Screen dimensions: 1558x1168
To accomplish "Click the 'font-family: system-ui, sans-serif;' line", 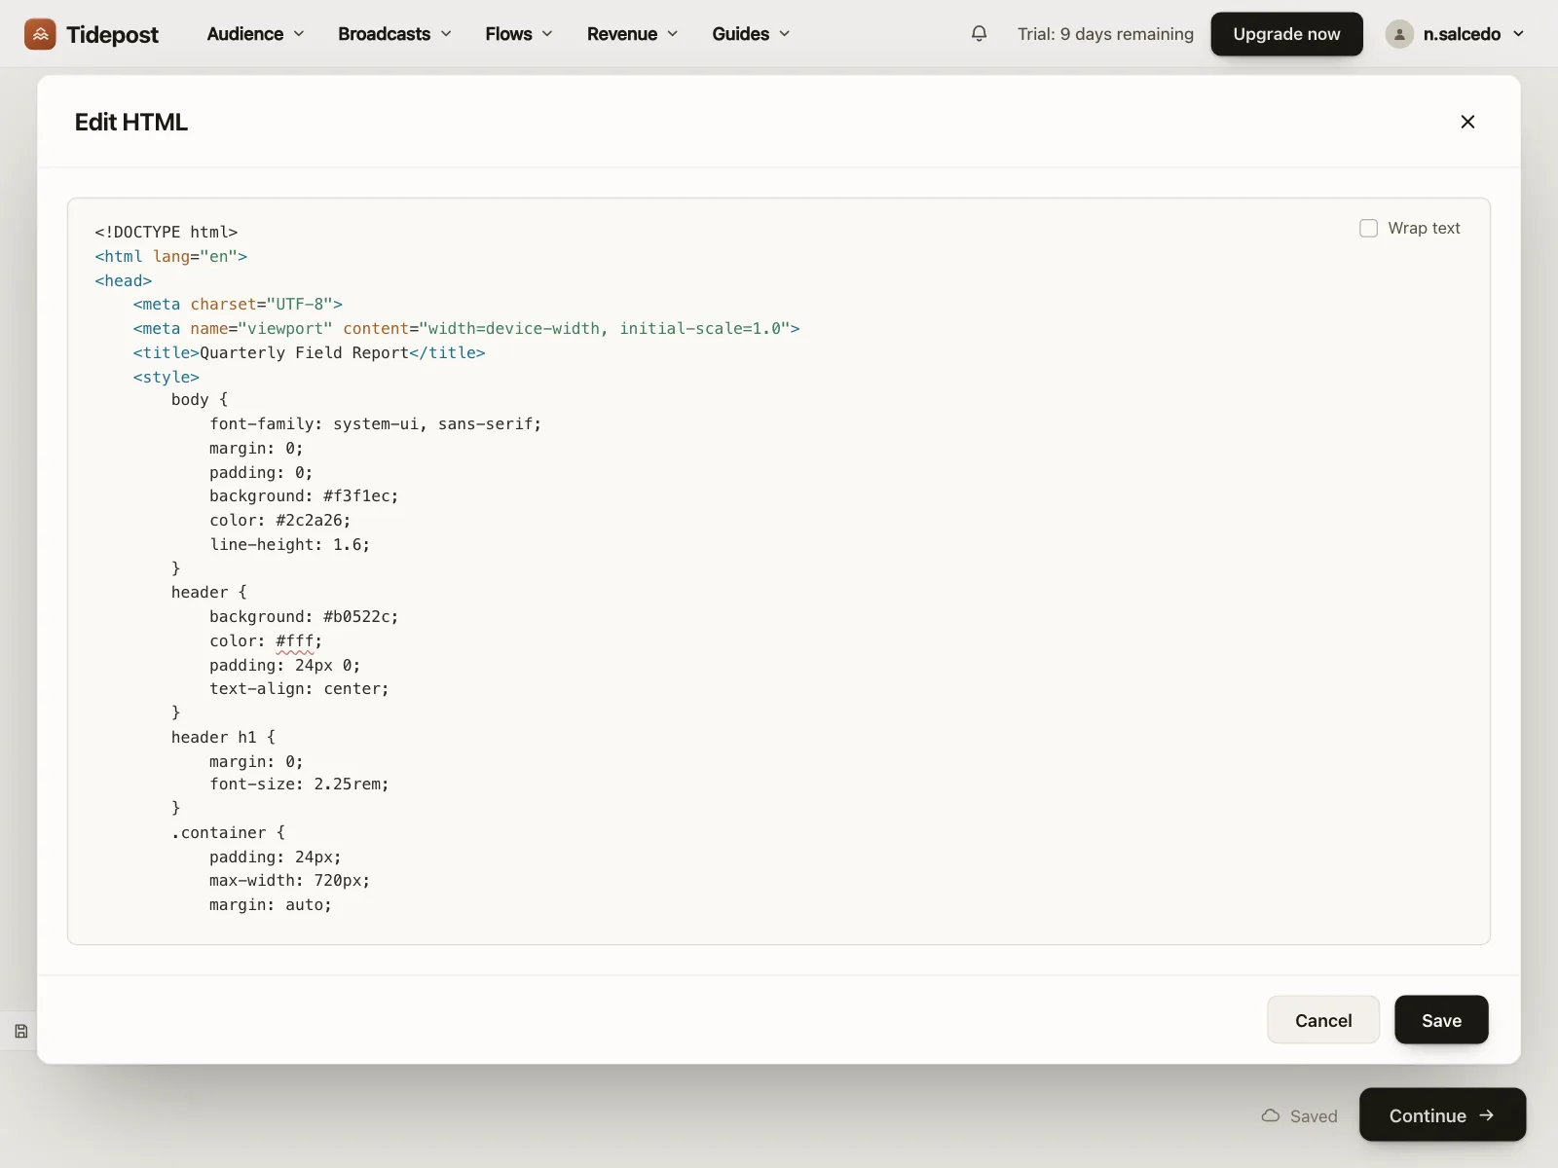I will tap(375, 423).
